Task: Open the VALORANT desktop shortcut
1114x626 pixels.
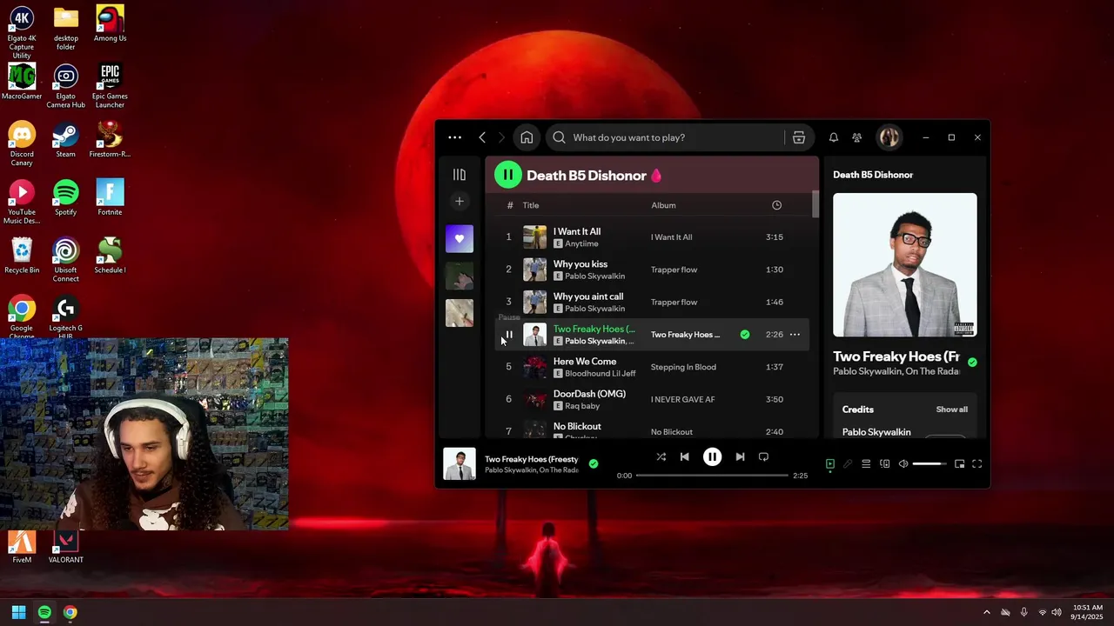Action: (x=65, y=548)
